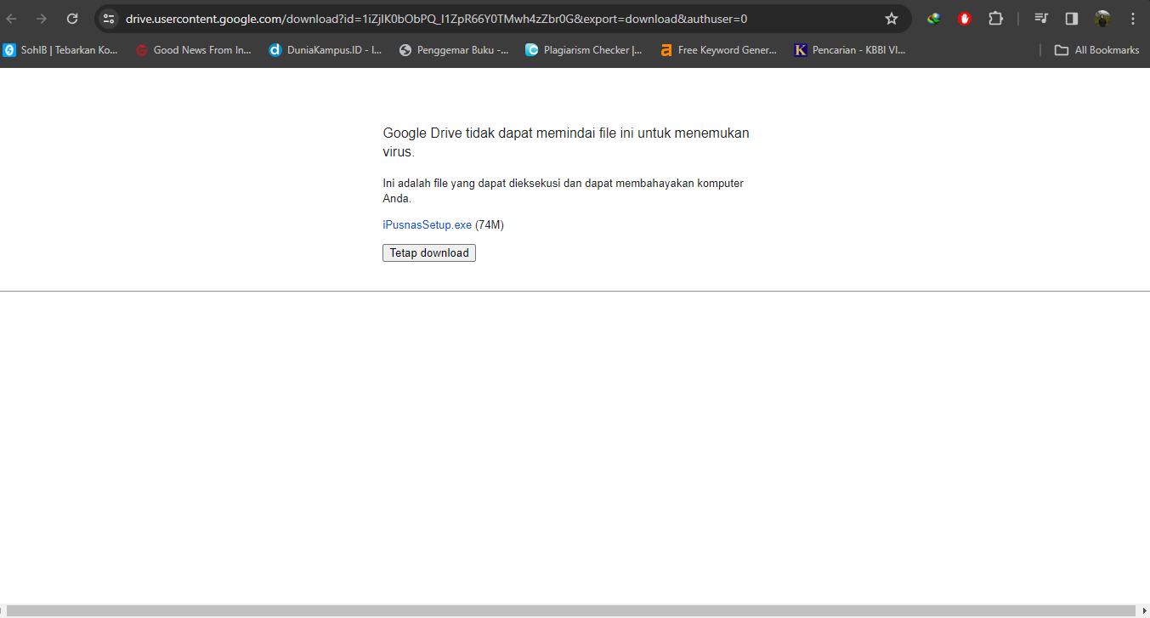Open the Chrome three-dot menu
Image resolution: width=1150 pixels, height=618 pixels.
click(1133, 19)
